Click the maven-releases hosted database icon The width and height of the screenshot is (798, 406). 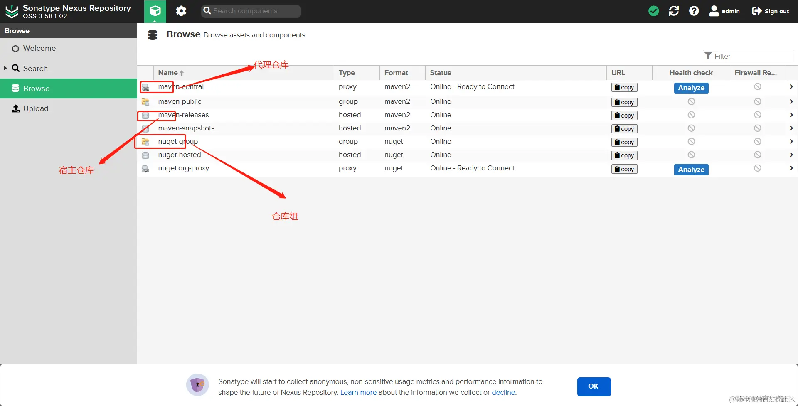(145, 115)
